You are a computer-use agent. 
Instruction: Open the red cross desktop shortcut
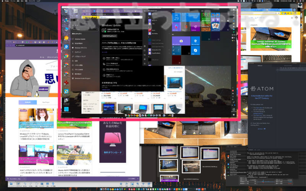point(66,83)
